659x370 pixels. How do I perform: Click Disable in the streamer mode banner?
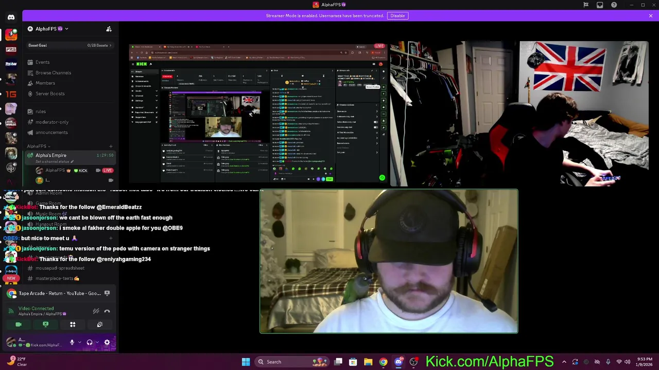(397, 15)
